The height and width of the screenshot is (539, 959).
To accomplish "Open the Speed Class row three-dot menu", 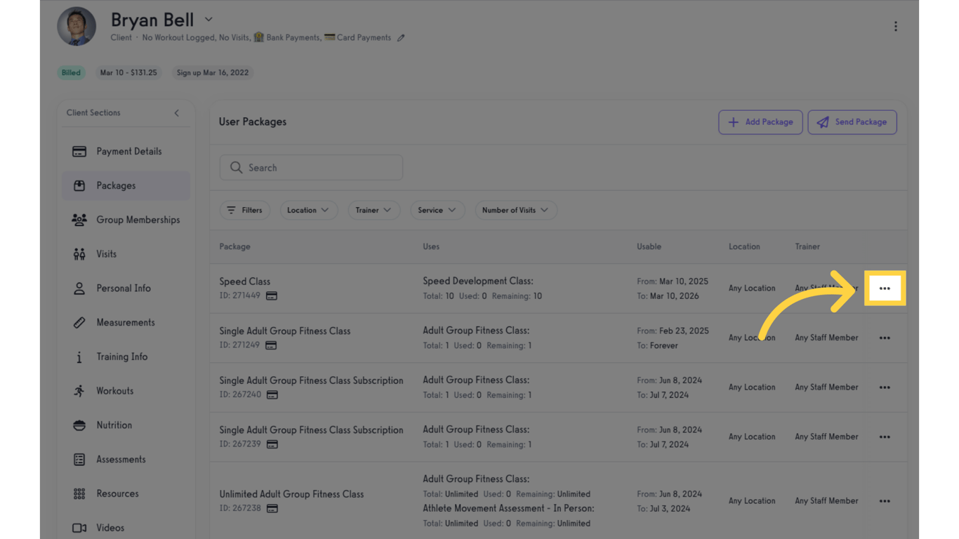I will [x=885, y=288].
